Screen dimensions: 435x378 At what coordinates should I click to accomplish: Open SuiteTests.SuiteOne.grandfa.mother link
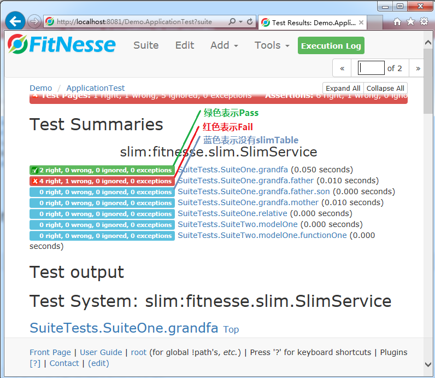(x=248, y=202)
